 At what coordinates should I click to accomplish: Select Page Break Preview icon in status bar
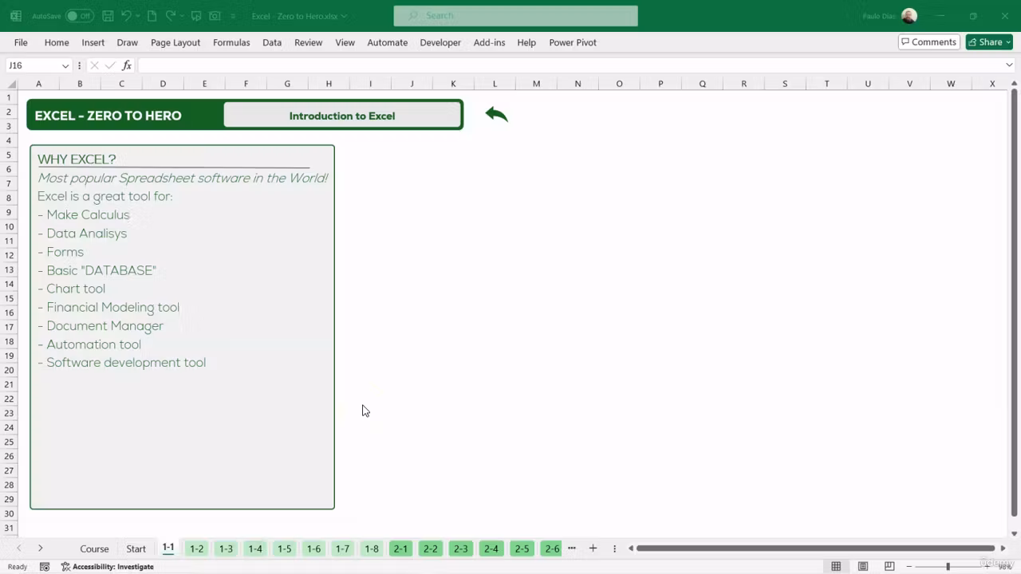pos(889,566)
